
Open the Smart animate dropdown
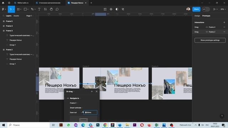[x=76, y=108]
